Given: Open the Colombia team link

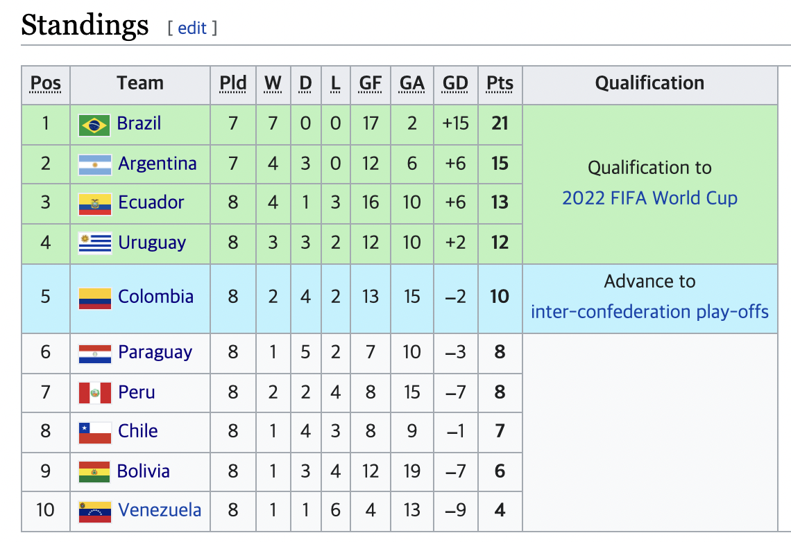Looking at the screenshot, I should tap(155, 297).
